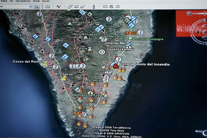Image resolution: width=207 pixels, height=138 pixels.
Task: Click the Desoada label
Action: pyautogui.click(x=103, y=70)
